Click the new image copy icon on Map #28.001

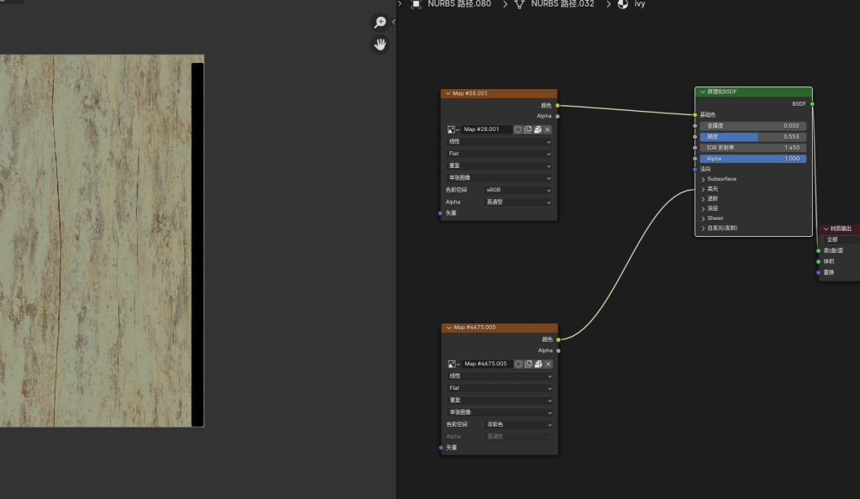coord(528,129)
